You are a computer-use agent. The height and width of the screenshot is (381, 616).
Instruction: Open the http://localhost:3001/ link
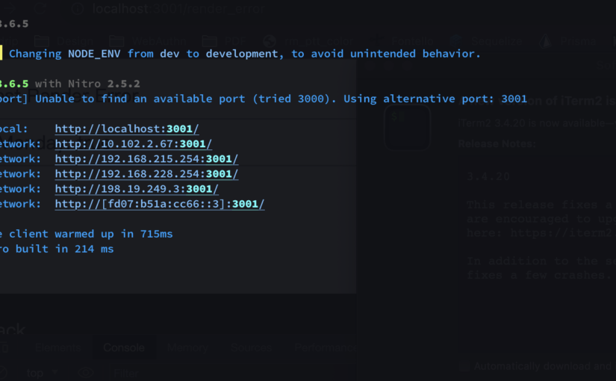(127, 129)
